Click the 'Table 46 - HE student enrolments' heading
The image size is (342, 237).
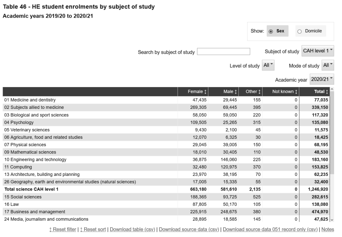pyautogui.click(x=79, y=7)
